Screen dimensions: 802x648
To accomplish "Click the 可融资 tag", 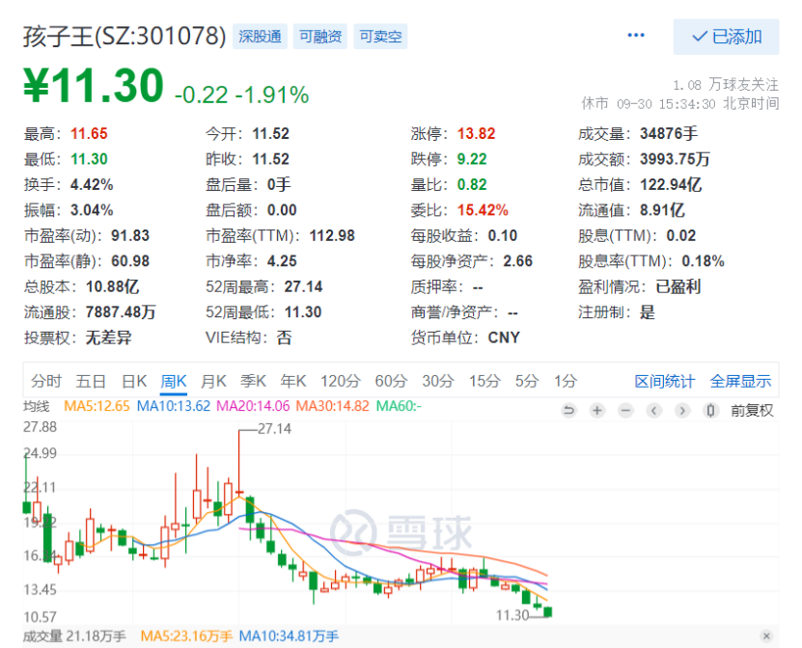I will (x=320, y=37).
